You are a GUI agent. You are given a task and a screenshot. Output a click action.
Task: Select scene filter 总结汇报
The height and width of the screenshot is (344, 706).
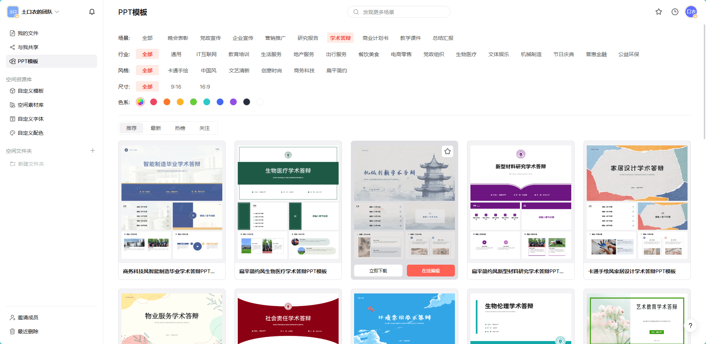pyautogui.click(x=443, y=38)
